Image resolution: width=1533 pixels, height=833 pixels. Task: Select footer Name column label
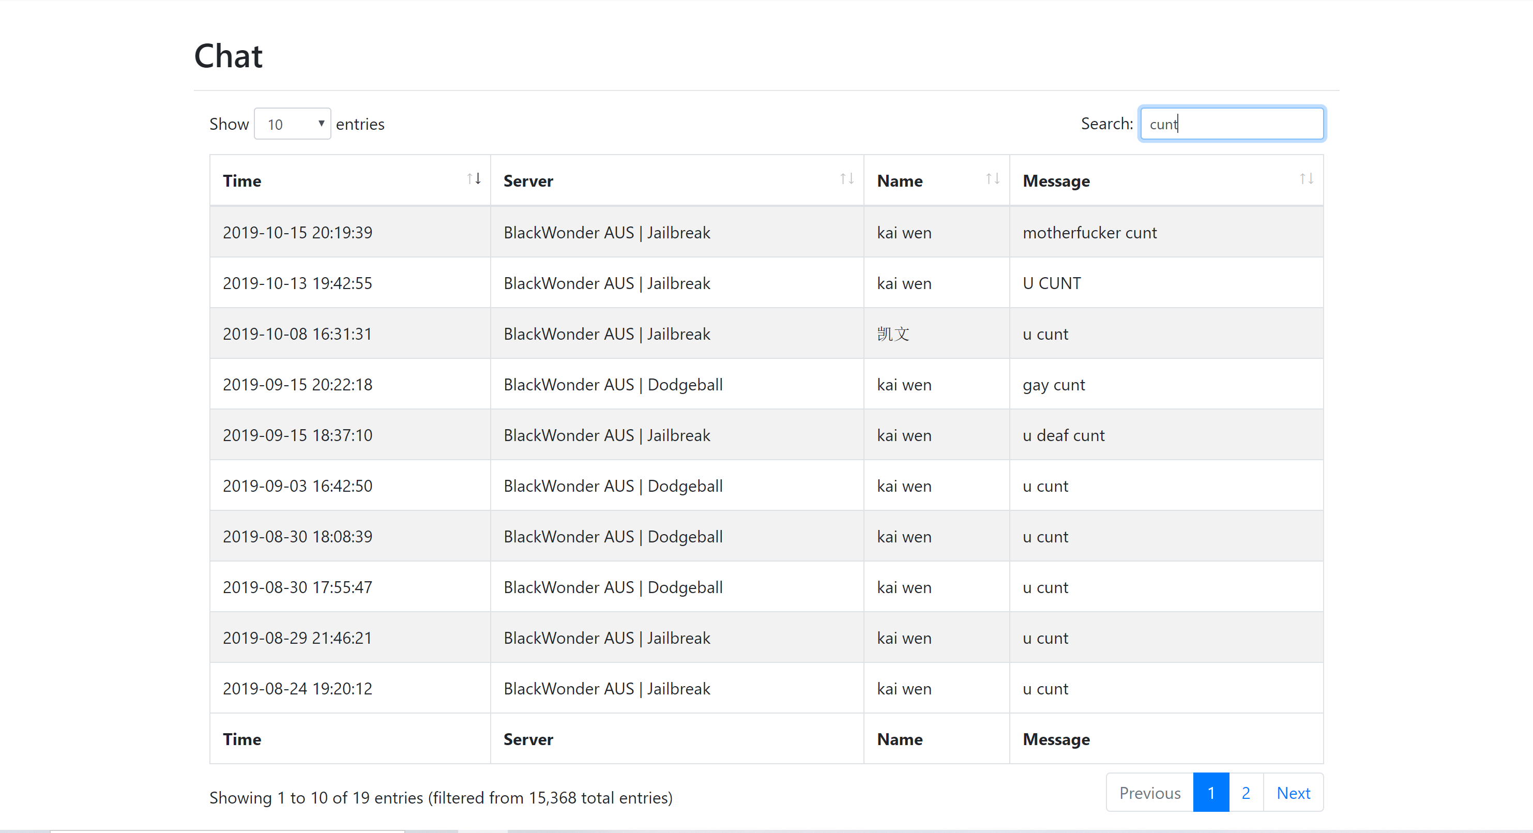900,739
